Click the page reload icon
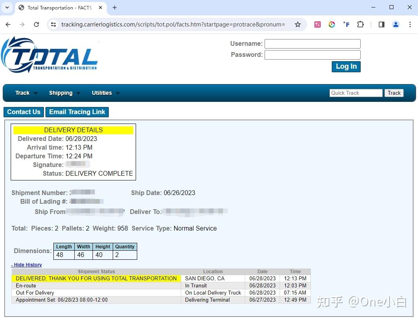418x319 pixels. 36,24
